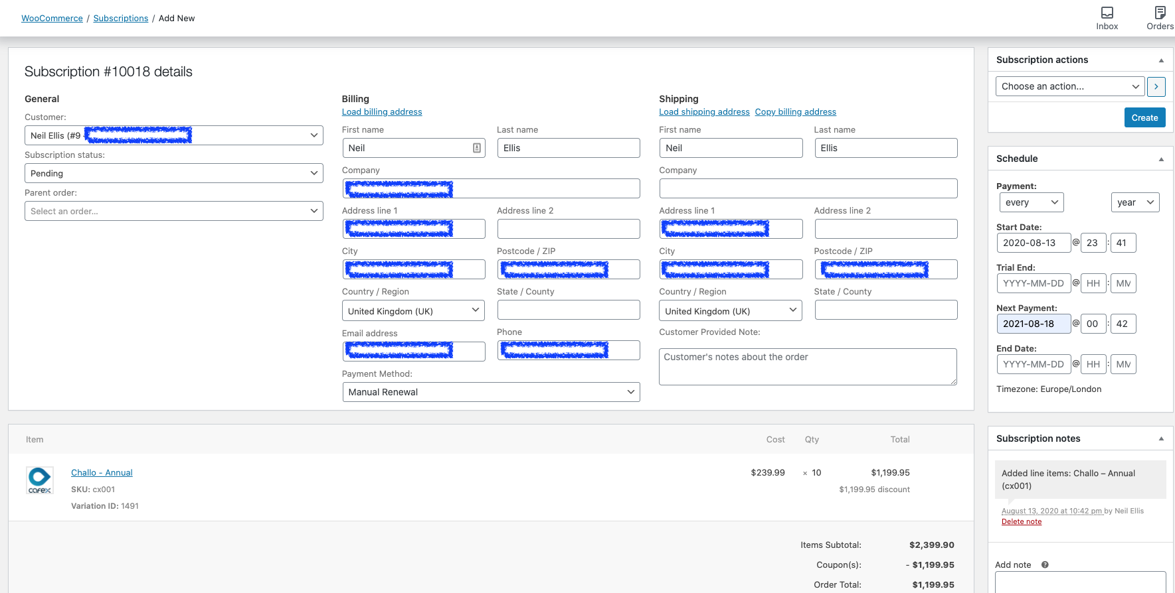1175x593 pixels.
Task: Open the payment interval 'every' dropdown
Action: [1032, 202]
